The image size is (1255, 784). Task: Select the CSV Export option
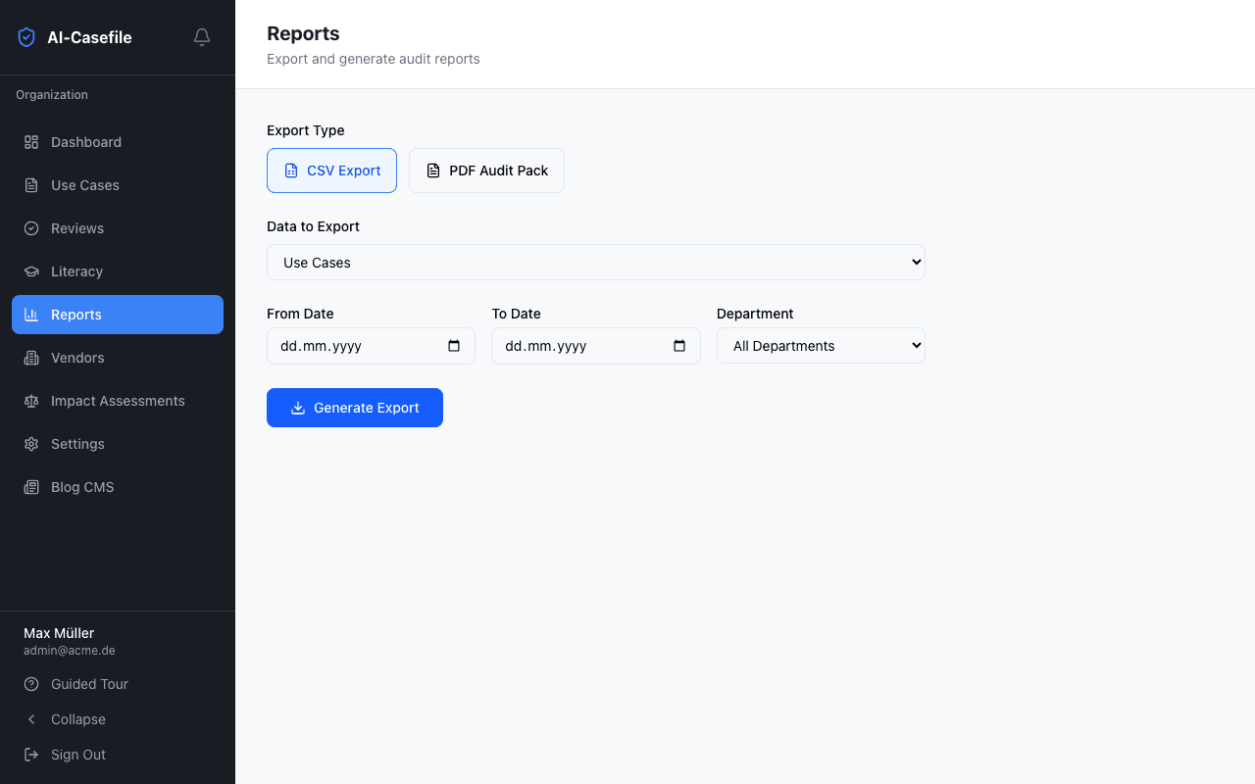331,170
